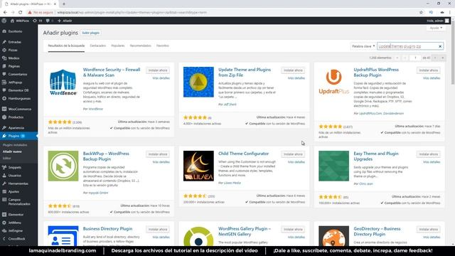The width and height of the screenshot is (455, 256).
Task: Install Easy Theme and Plugin Upgrades
Action: tap(428, 154)
